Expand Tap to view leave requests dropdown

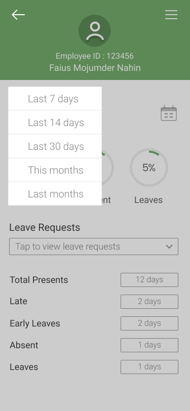point(94,246)
